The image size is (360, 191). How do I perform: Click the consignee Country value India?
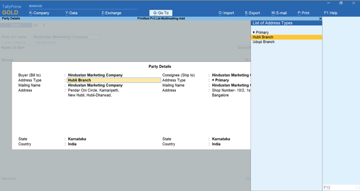click(216, 144)
